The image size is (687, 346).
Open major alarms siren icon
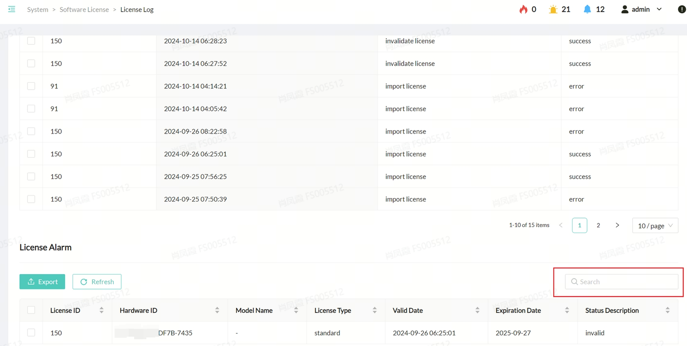pyautogui.click(x=553, y=9)
